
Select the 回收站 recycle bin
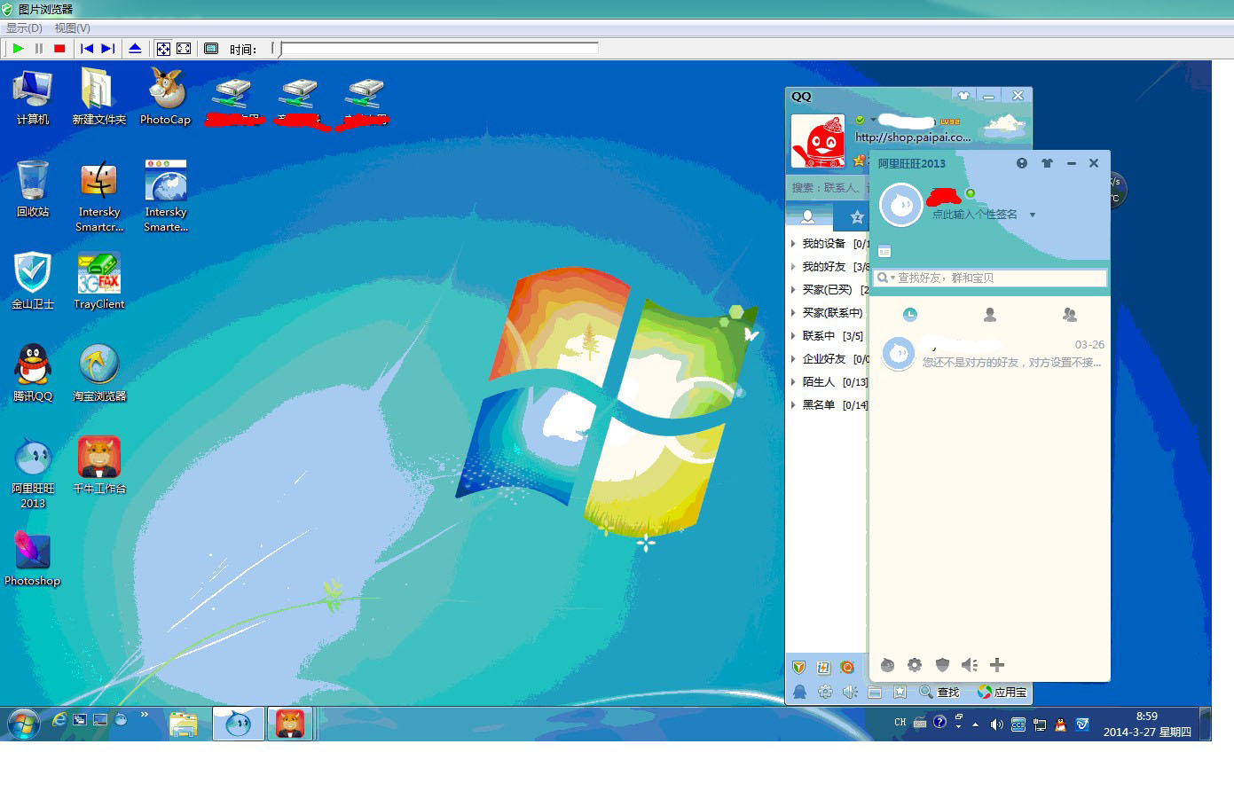coord(33,190)
